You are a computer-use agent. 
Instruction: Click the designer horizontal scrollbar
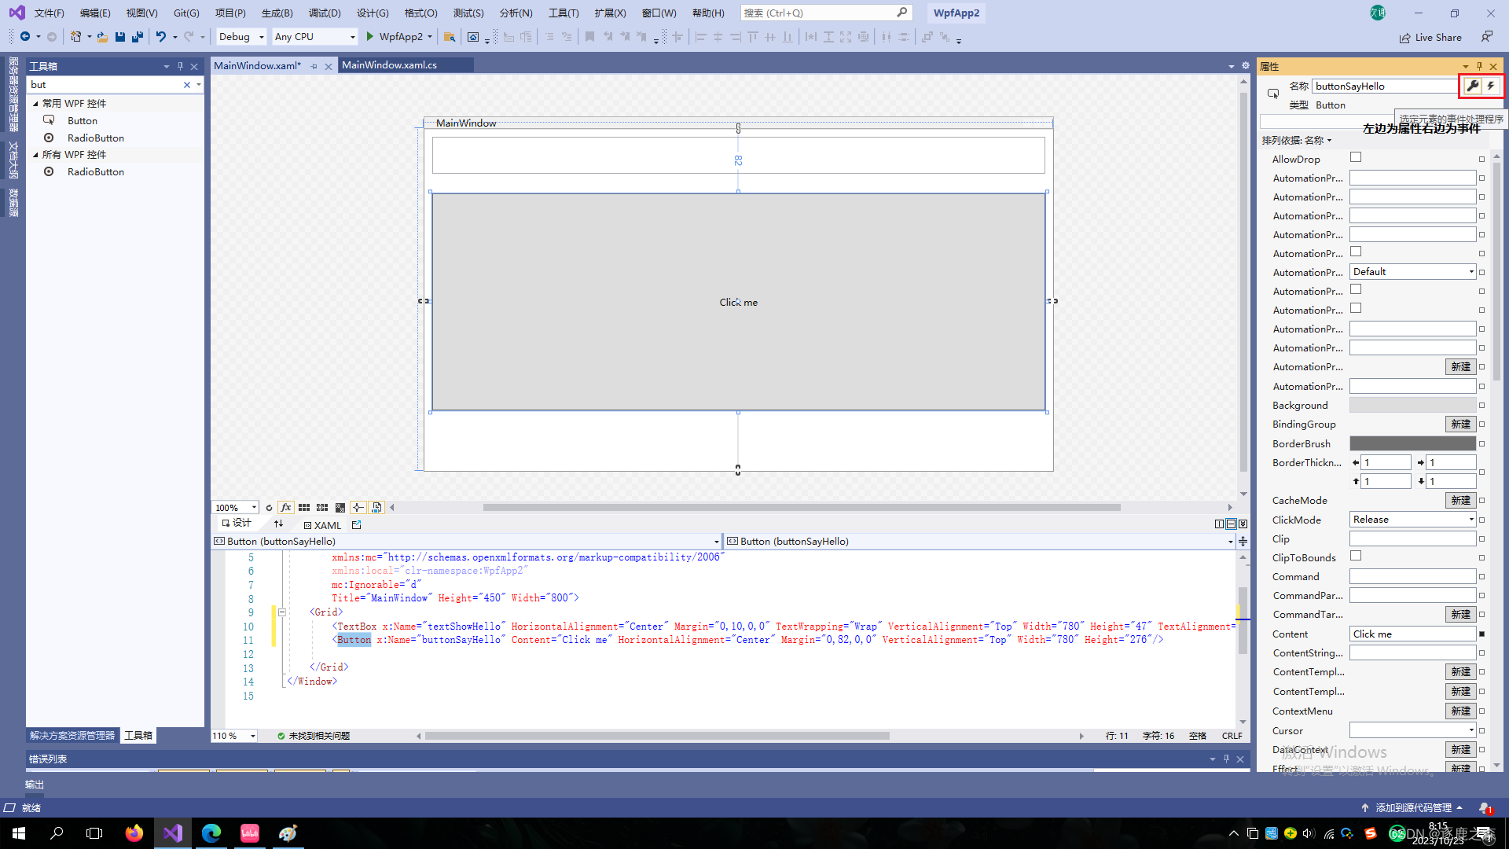click(802, 508)
